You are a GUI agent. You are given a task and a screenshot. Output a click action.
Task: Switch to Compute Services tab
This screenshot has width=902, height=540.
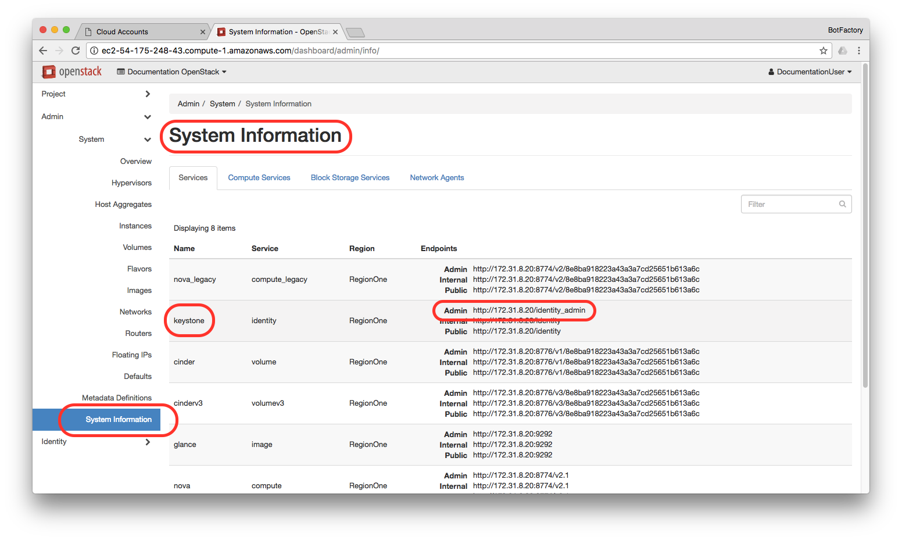pos(259,178)
